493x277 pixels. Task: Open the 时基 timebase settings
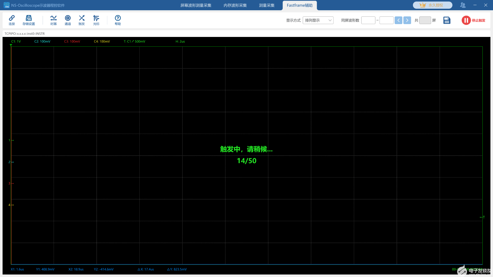pyautogui.click(x=53, y=20)
